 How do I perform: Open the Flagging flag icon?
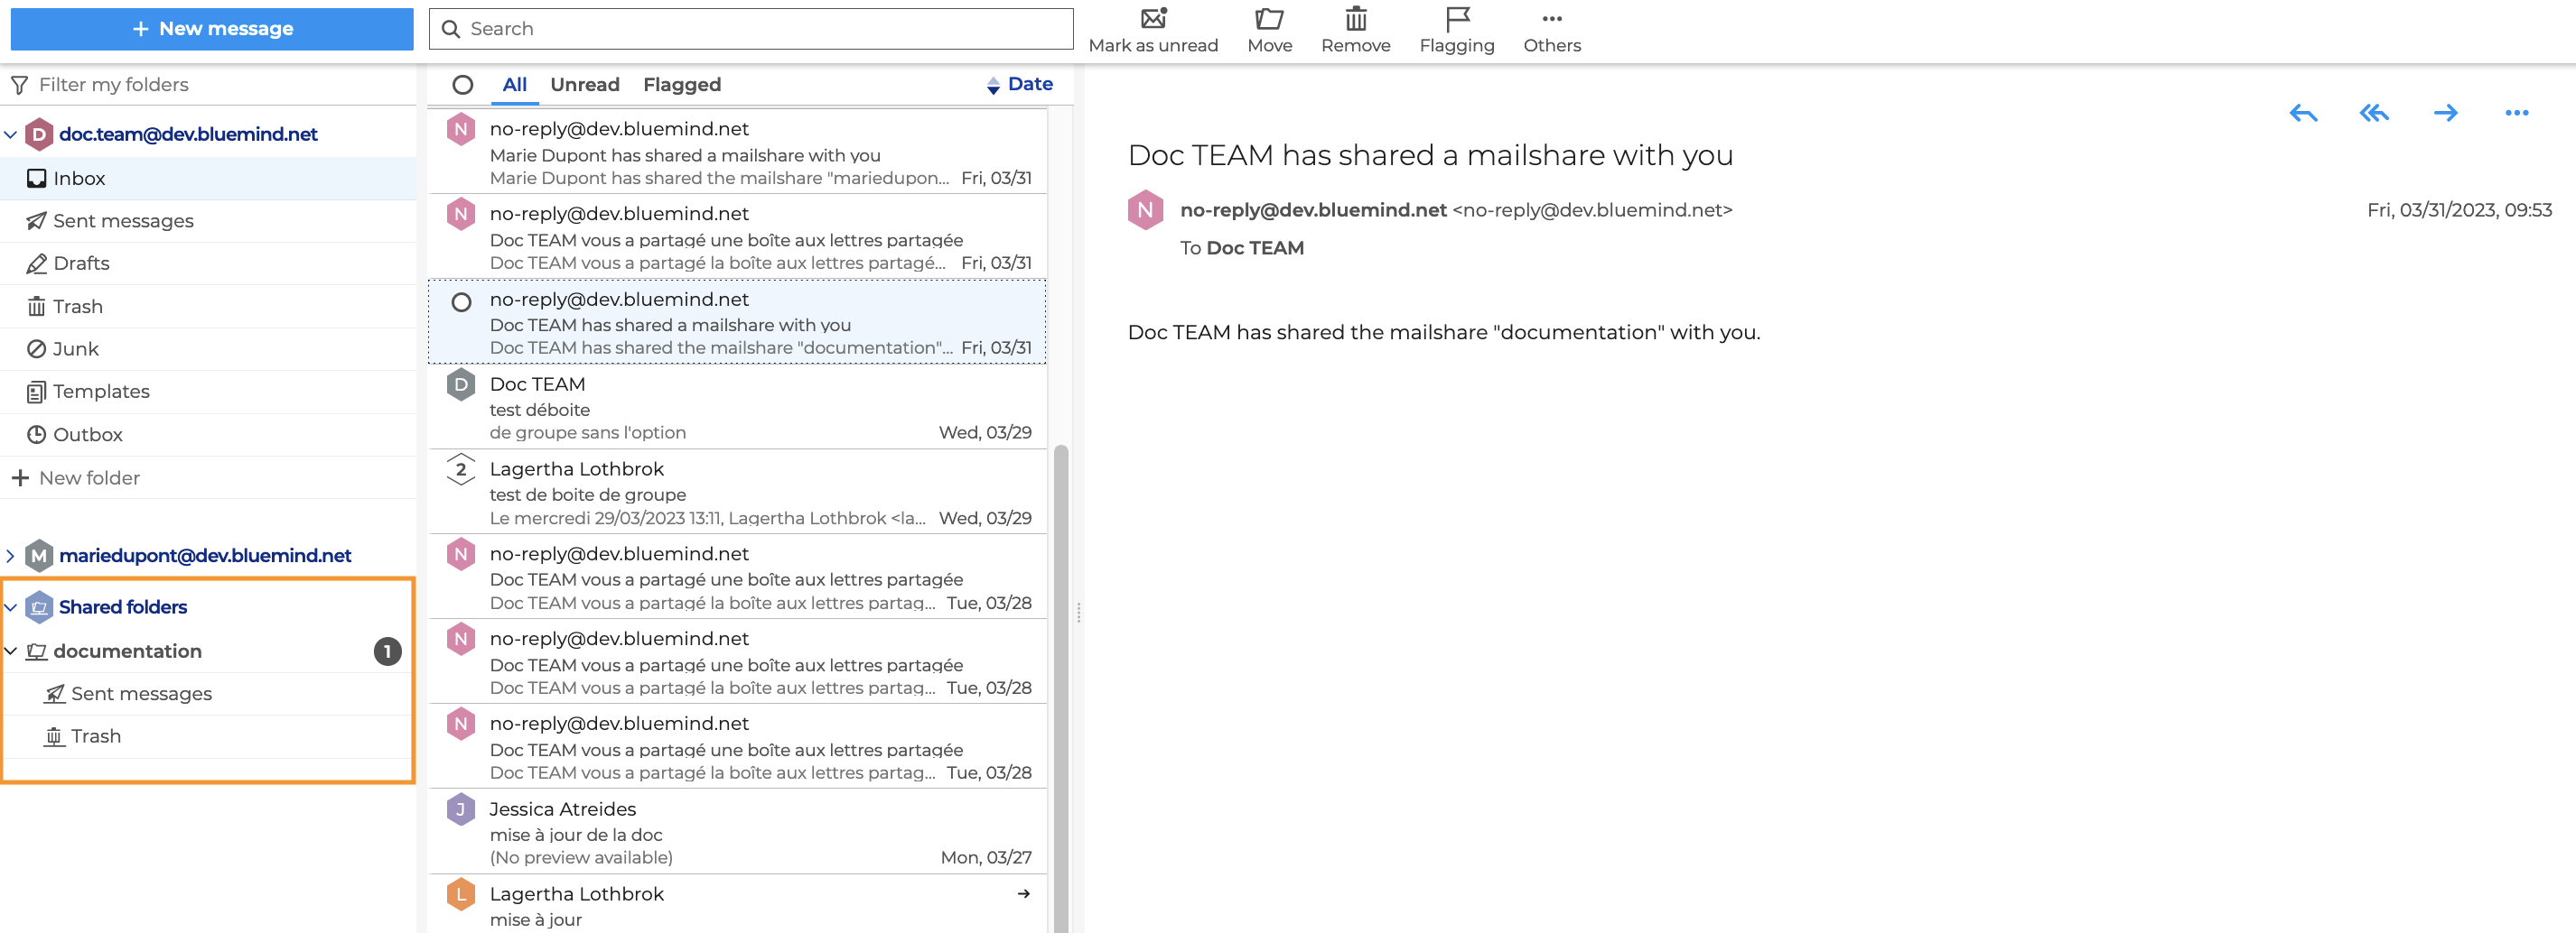tap(1457, 19)
